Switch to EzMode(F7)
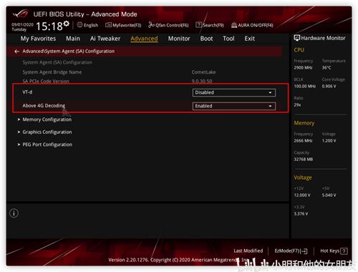Viewport: 358px width, 272px height. pos(291,251)
